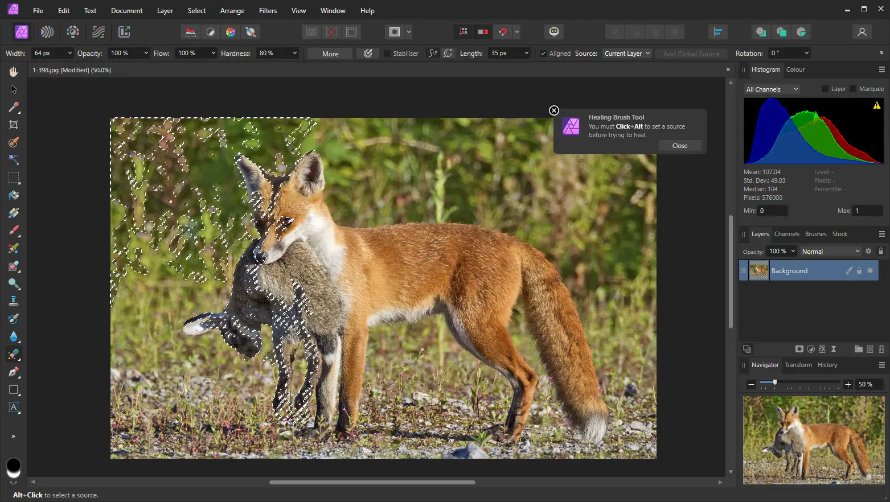Open the Hardness value dropdown
Image resolution: width=890 pixels, height=502 pixels.
(296, 53)
